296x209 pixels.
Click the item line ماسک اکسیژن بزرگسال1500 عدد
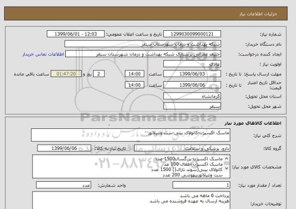click(189, 159)
